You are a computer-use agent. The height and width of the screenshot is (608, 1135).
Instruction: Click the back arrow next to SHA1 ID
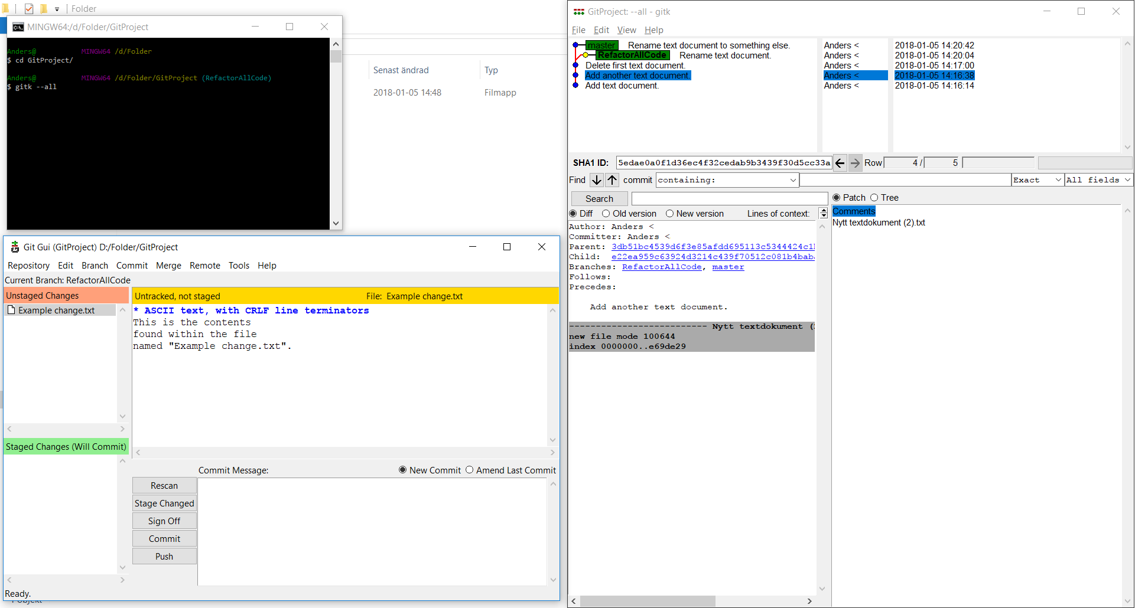pyautogui.click(x=840, y=163)
